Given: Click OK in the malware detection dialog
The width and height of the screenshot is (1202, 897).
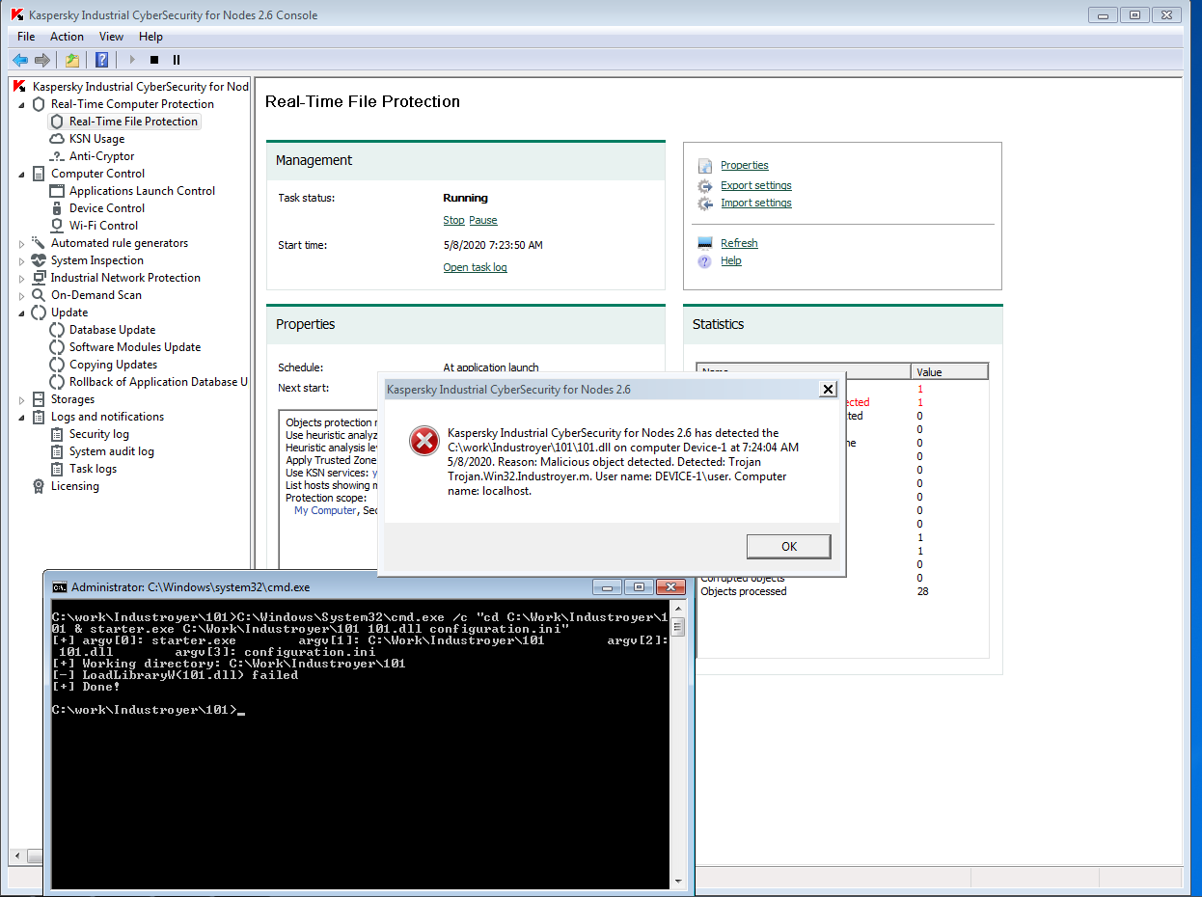Looking at the screenshot, I should pos(788,547).
